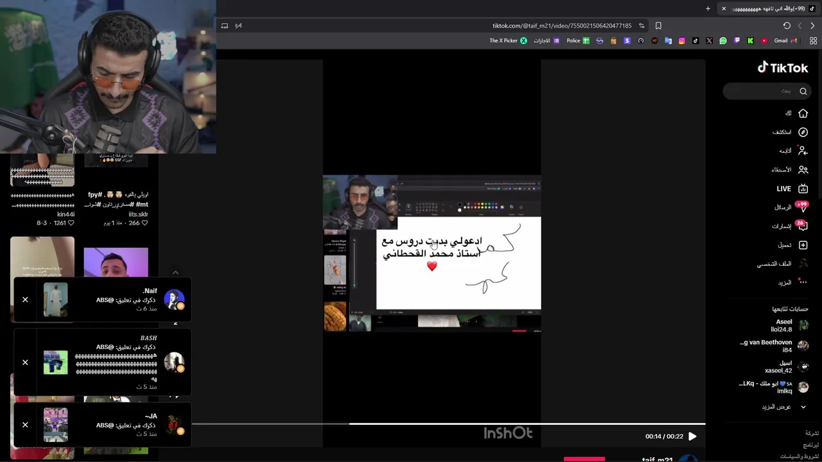Open followed account g van Beethoven i84
822x462 pixels.
pyautogui.click(x=774, y=346)
